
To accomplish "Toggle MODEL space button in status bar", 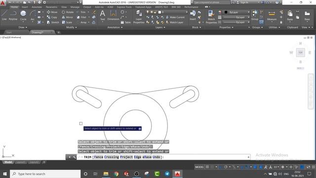I will (x=199, y=167).
